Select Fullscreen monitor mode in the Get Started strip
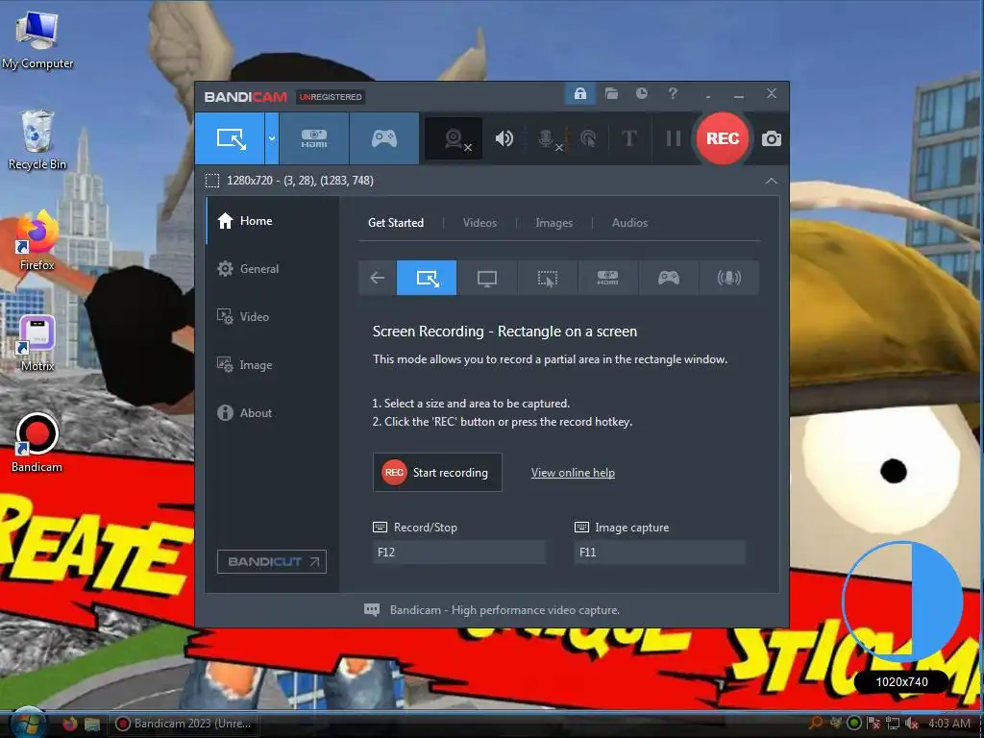The width and height of the screenshot is (984, 738). 487,278
